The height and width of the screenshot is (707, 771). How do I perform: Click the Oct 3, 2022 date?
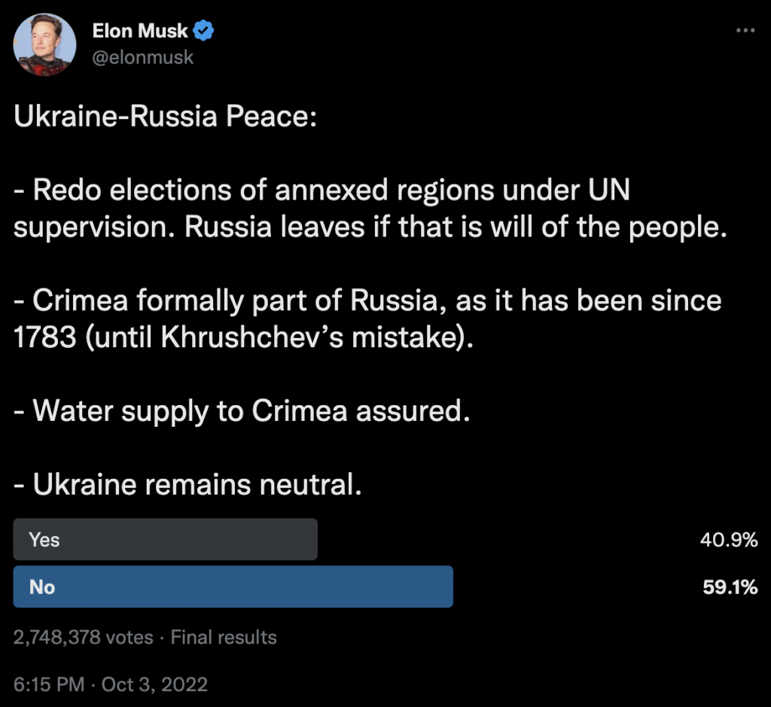pos(154,684)
